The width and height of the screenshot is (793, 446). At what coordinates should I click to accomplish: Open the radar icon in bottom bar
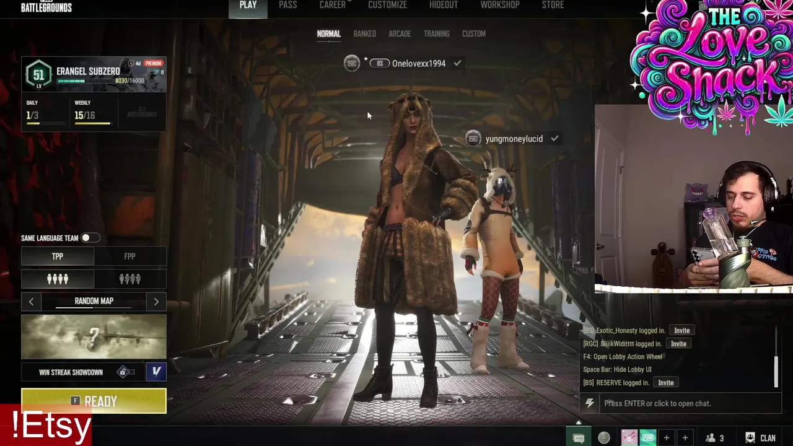(x=604, y=438)
